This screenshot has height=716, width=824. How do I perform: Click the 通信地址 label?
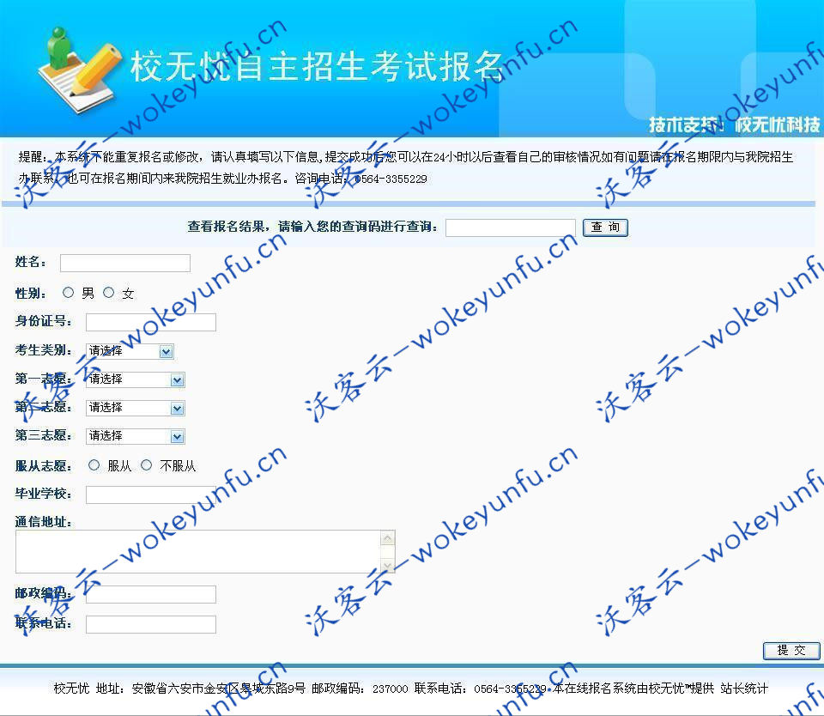tap(43, 521)
